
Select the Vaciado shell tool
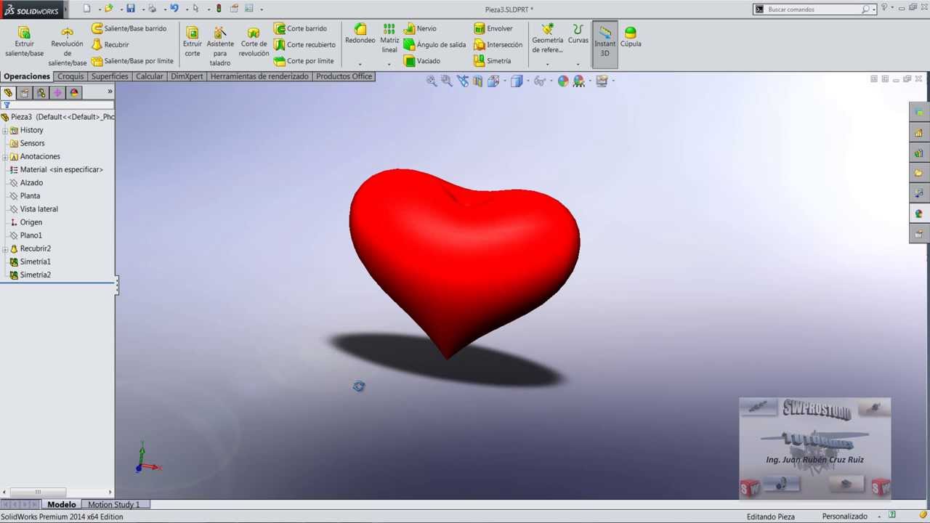[423, 61]
